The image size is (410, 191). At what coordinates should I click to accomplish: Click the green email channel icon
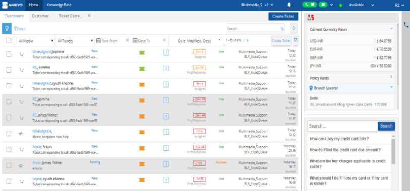point(322,5)
